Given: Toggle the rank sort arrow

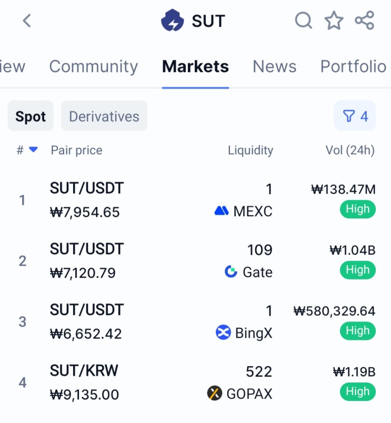Looking at the screenshot, I should pos(33,149).
